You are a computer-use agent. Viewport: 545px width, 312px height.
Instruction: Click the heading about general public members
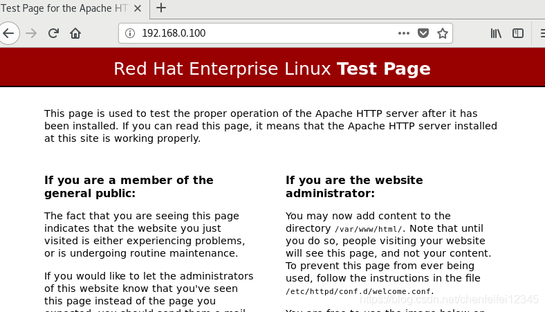pos(129,187)
